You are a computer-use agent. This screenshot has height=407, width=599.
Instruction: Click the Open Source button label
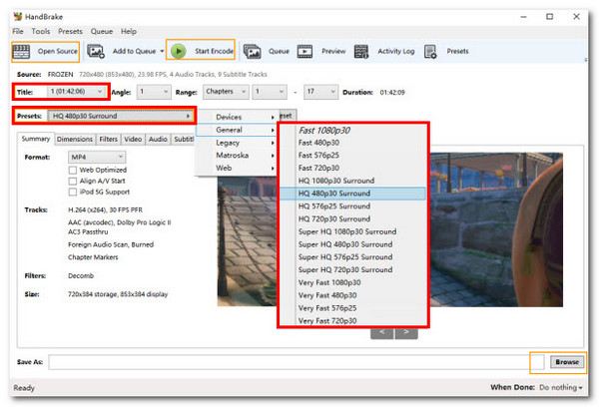(x=58, y=51)
